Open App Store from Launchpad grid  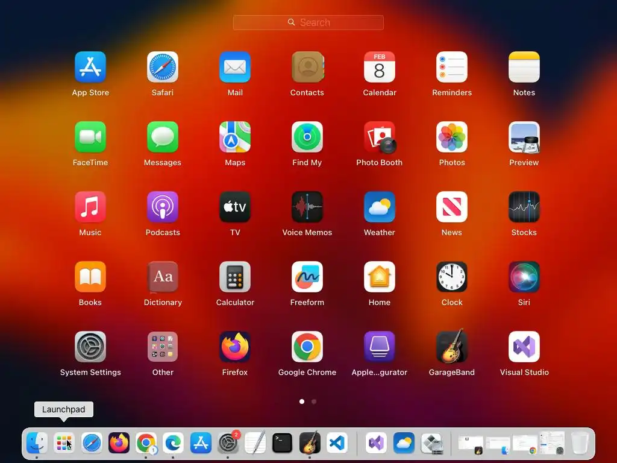click(90, 67)
